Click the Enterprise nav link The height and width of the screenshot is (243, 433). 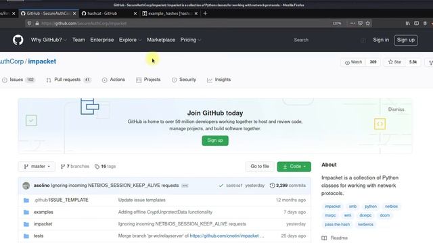coord(102,40)
